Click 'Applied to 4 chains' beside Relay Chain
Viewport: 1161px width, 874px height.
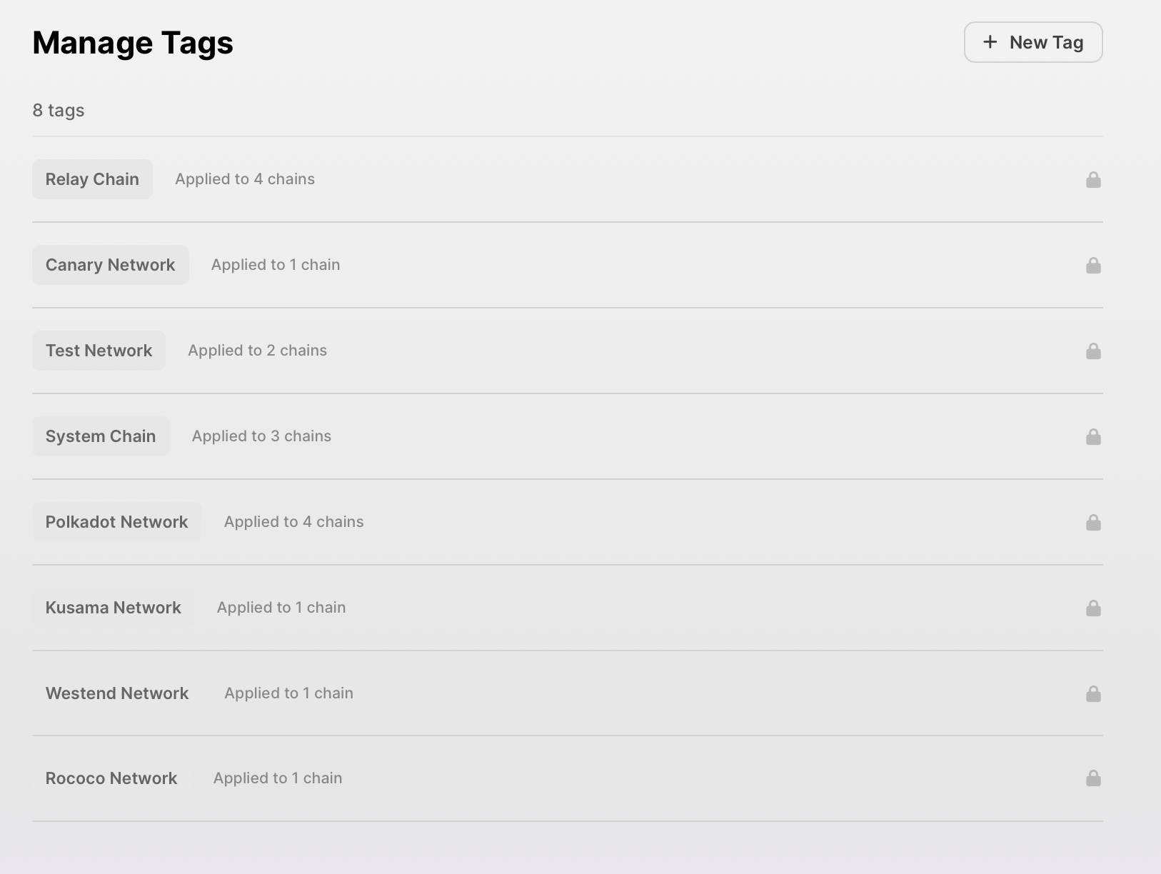(x=245, y=179)
